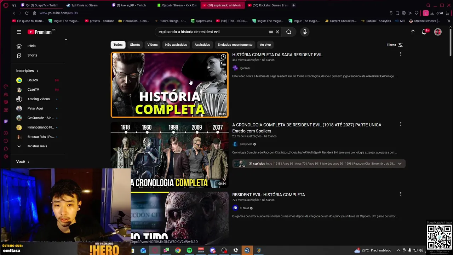This screenshot has height=255, width=453.
Task: Open the História Completa Igorznik thumbnail
Action: coord(170,85)
